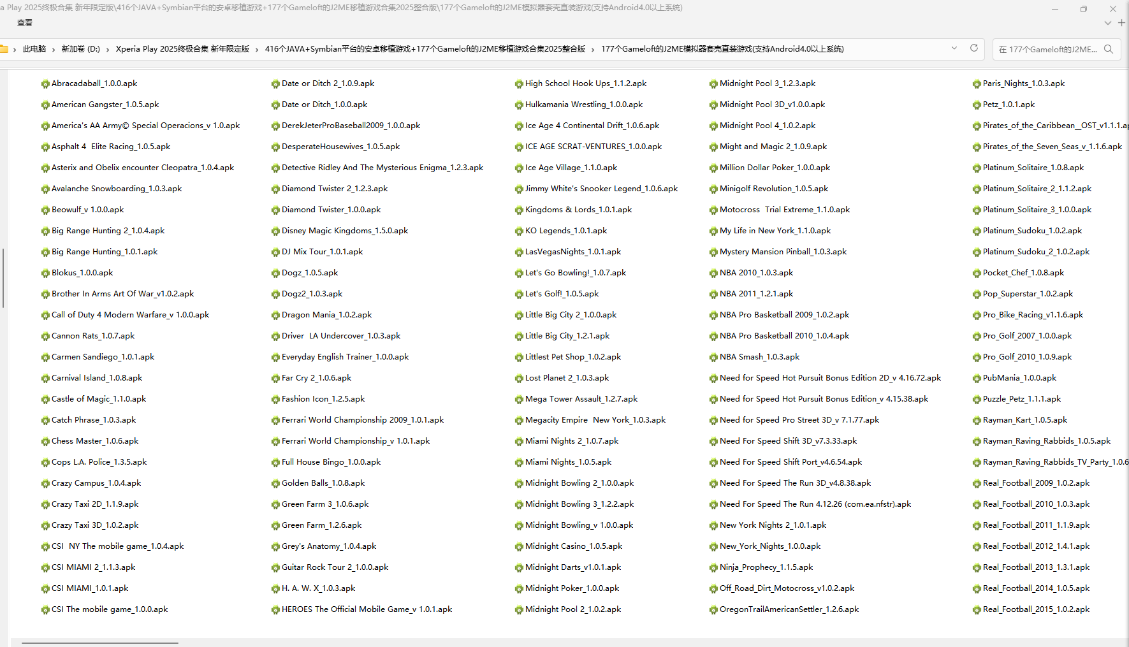Open the chevron after 新加卷 (D:)

point(108,49)
